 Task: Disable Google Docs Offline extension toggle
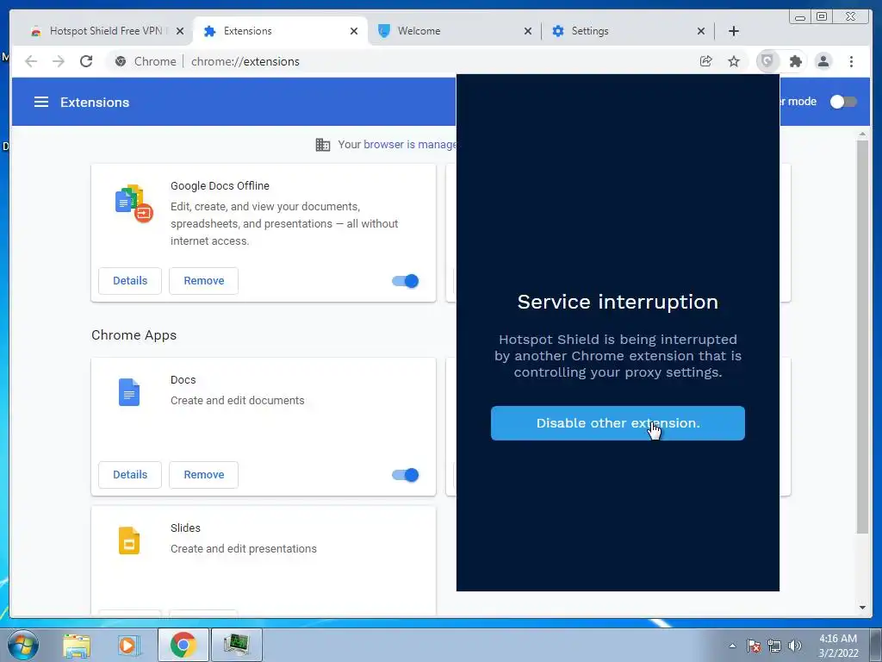coord(405,281)
